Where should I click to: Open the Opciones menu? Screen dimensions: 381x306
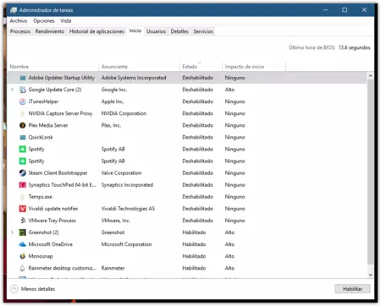44,21
